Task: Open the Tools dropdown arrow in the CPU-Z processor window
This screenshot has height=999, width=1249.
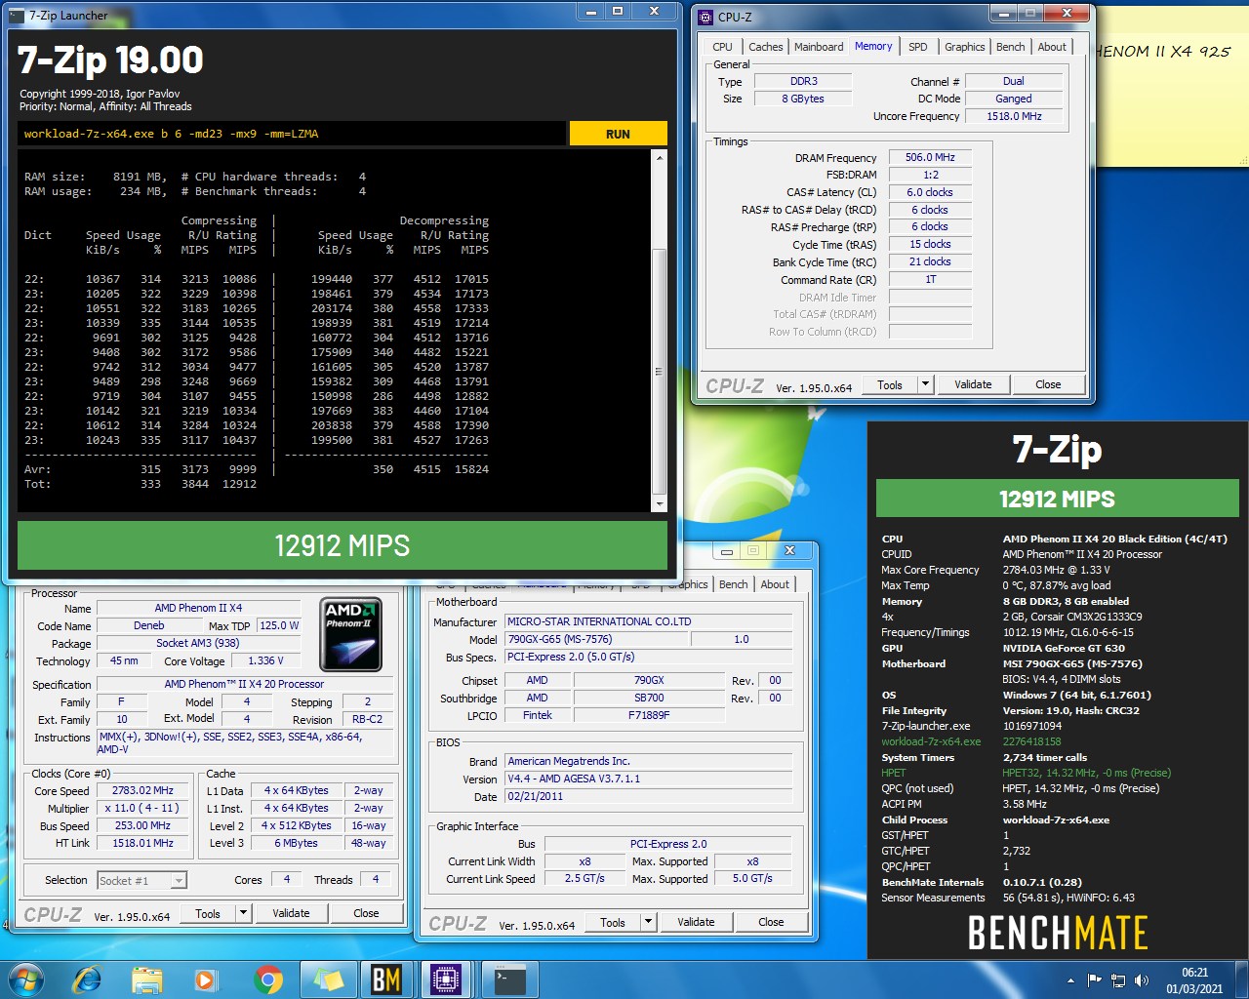Action: (x=243, y=913)
